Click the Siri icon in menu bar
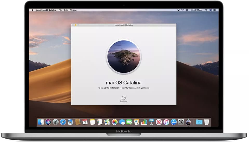This screenshot has height=142, width=249. click(211, 10)
